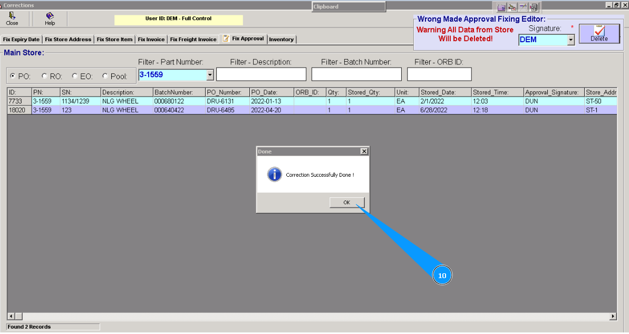The image size is (629, 334).
Task: Click the right arrow of horizontal scrollbar
Action: pos(613,317)
